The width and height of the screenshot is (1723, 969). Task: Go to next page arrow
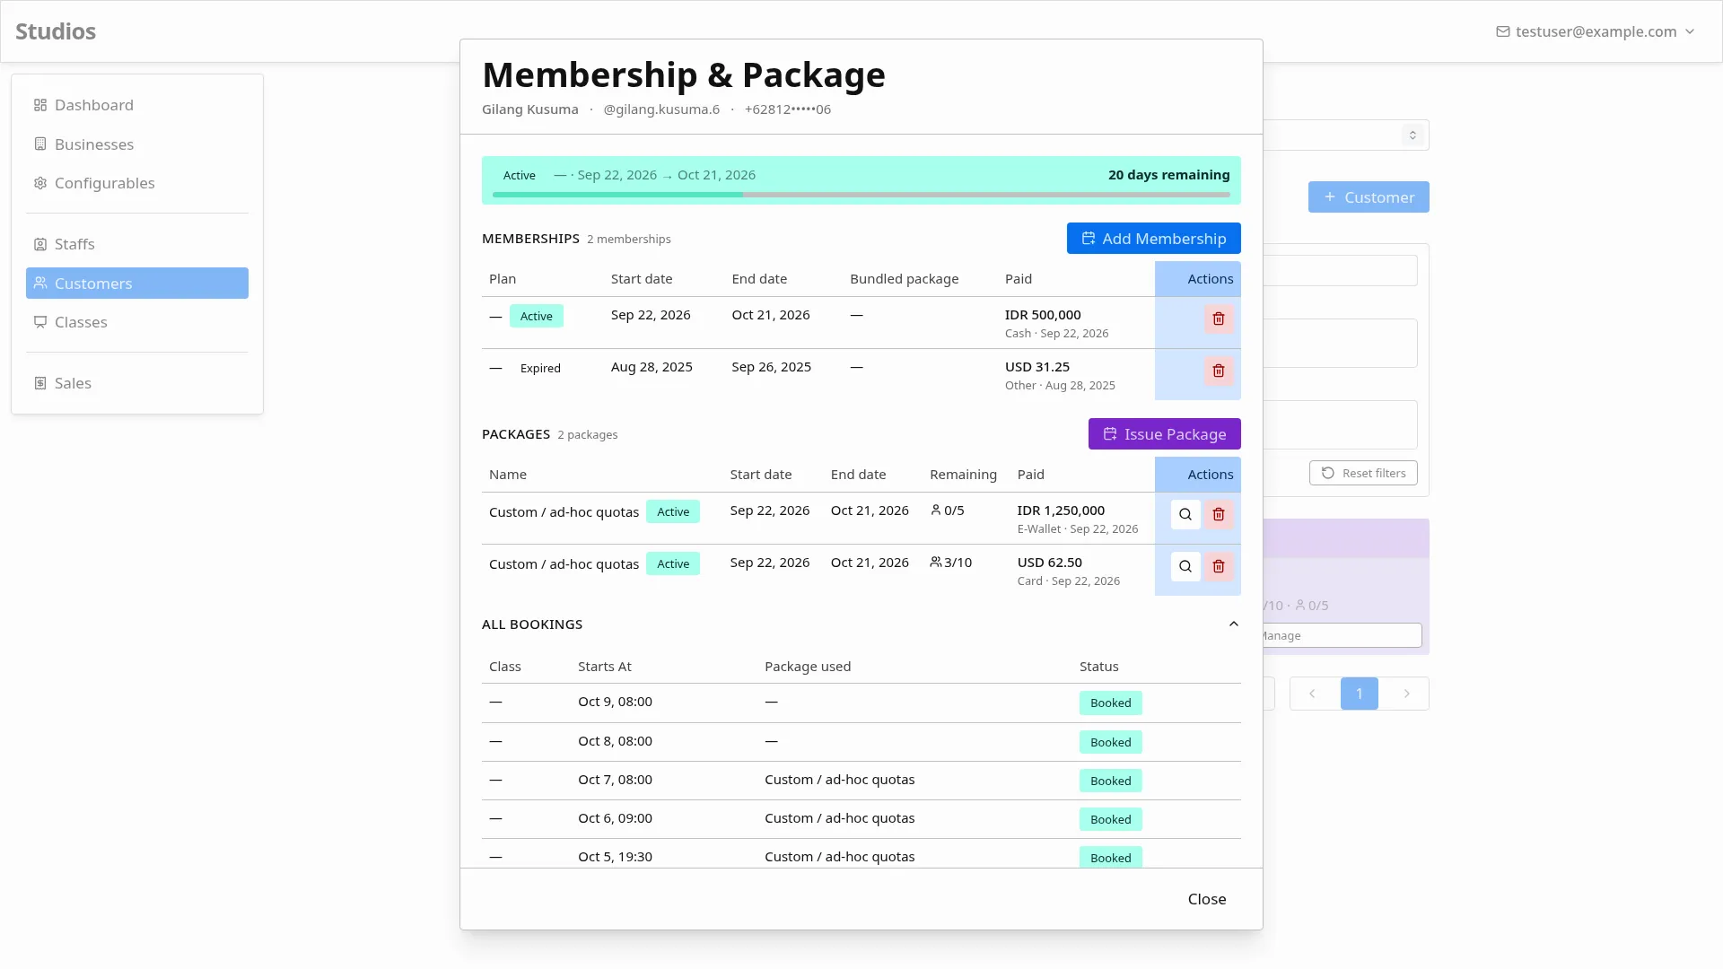click(x=1406, y=694)
